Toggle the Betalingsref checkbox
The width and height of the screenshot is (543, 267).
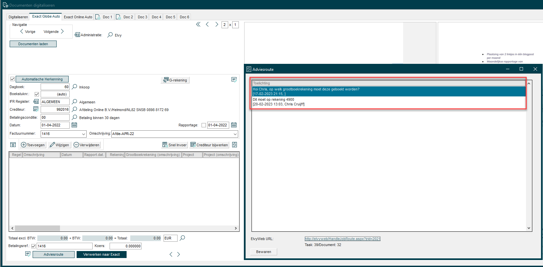click(x=33, y=246)
